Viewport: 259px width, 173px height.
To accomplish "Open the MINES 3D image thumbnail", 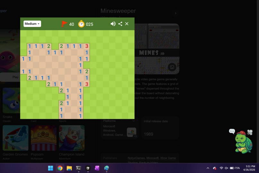I will click(x=152, y=53).
